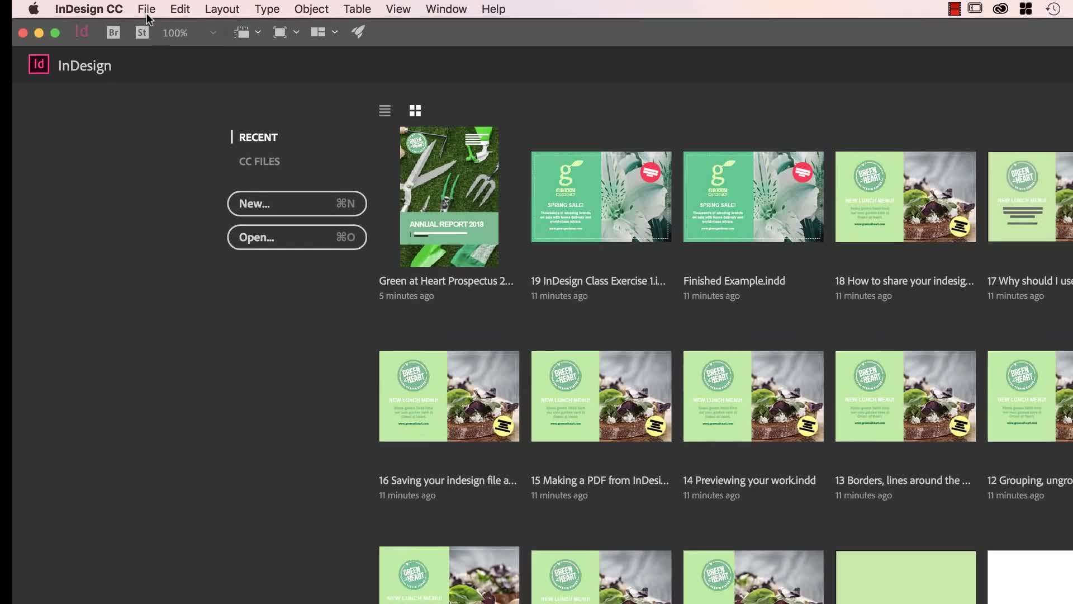
Task: Open the Bridge (Br) icon
Action: 113,32
